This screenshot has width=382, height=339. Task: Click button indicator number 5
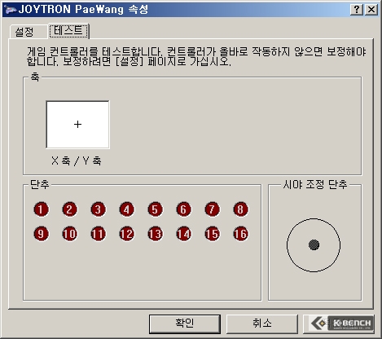(156, 209)
